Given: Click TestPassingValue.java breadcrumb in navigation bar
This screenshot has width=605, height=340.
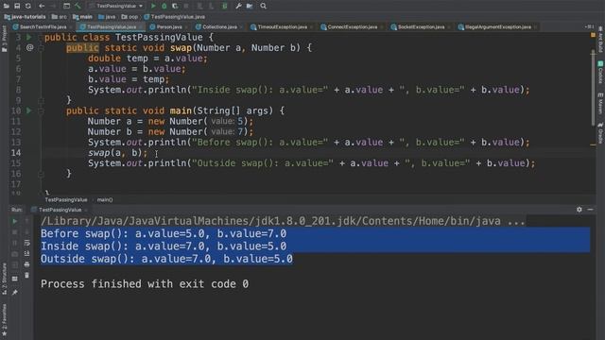Looking at the screenshot, I should click(x=174, y=17).
